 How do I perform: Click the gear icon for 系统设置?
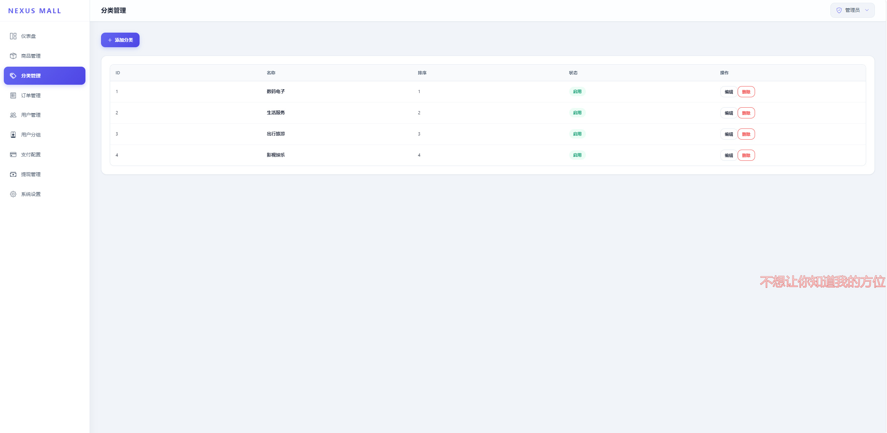[13, 194]
